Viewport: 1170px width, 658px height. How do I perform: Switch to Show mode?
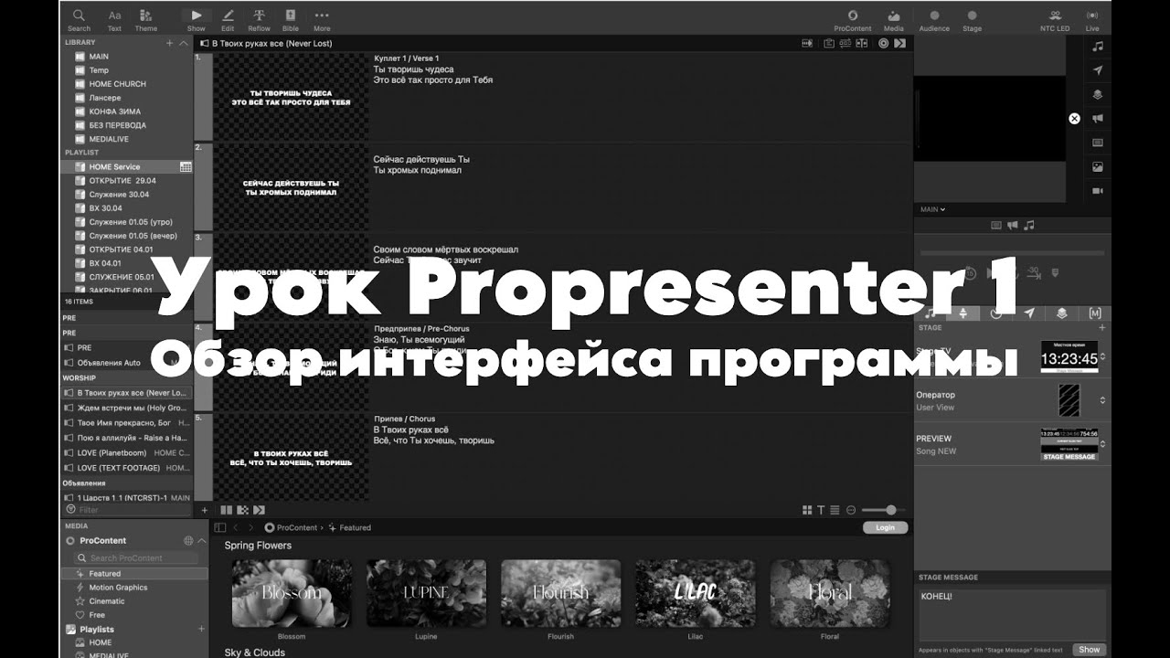coord(196,20)
